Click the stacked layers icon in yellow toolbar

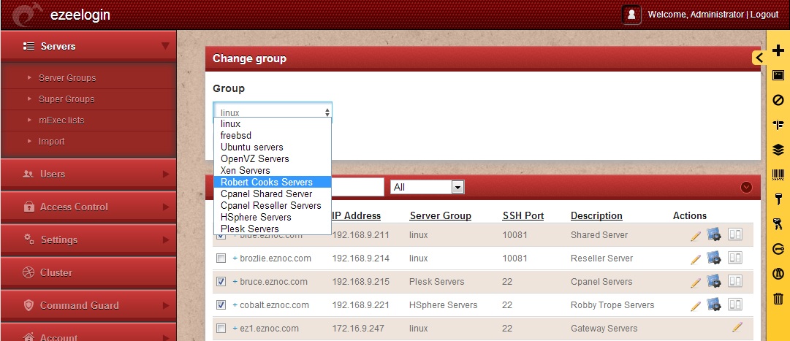[778, 150]
